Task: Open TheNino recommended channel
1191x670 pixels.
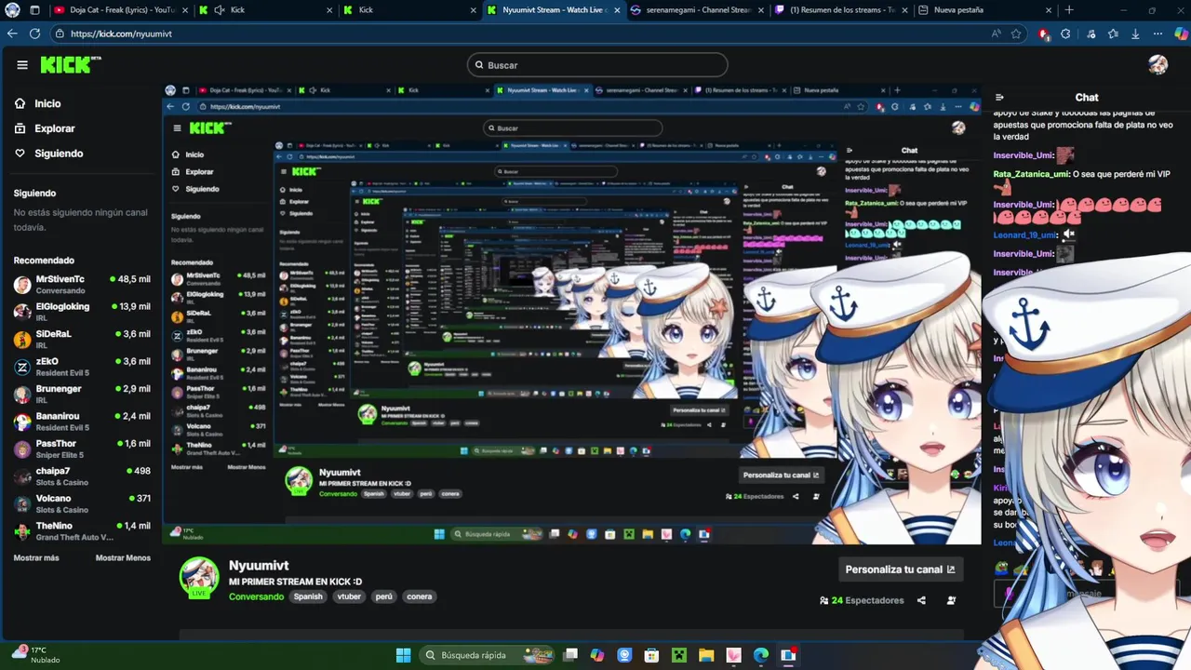Action: 82,531
